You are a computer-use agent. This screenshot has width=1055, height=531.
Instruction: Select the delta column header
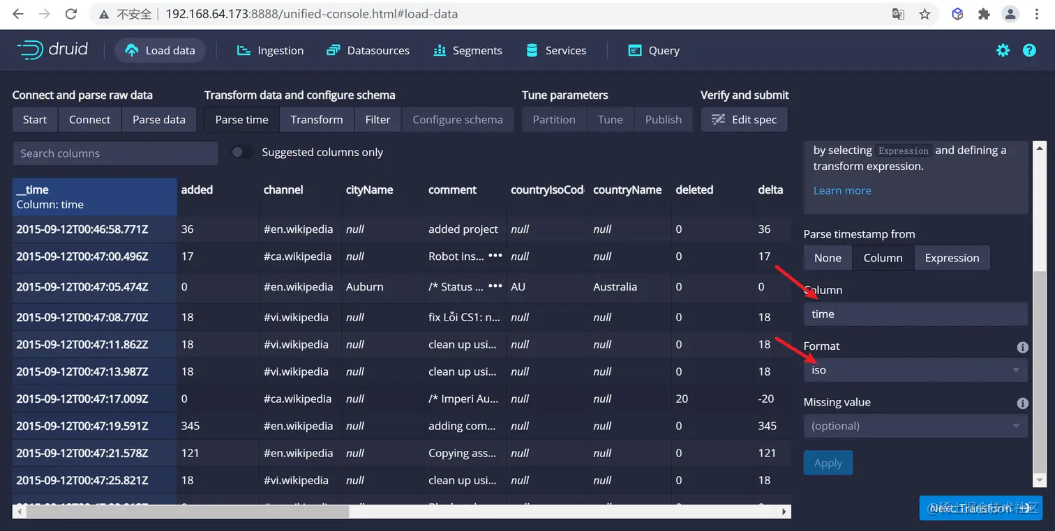point(772,197)
